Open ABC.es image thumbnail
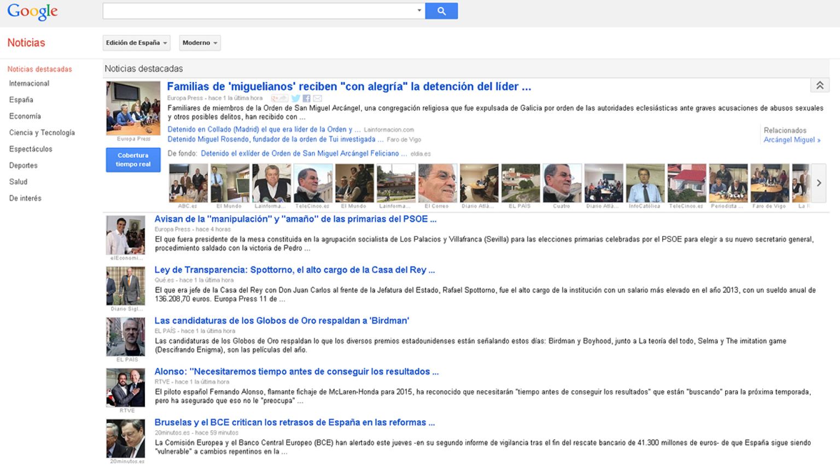 [x=188, y=183]
